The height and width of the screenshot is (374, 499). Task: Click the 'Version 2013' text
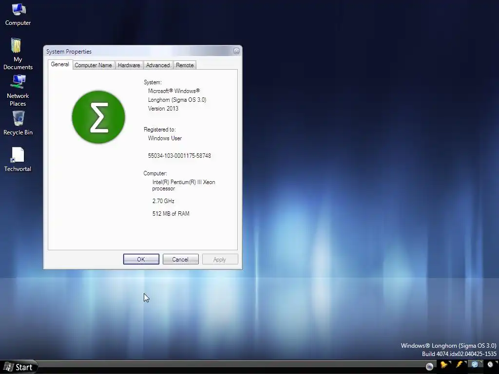163,109
